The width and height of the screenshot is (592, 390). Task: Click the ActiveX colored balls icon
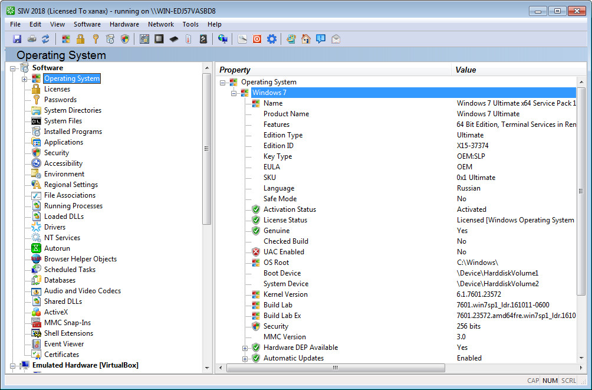tap(36, 312)
